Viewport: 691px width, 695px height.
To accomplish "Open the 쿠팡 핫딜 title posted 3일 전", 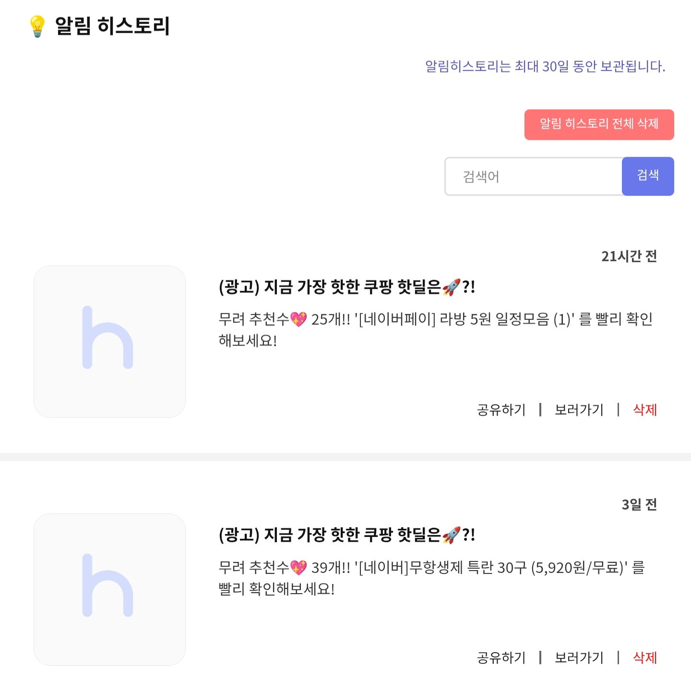I will pos(346,535).
